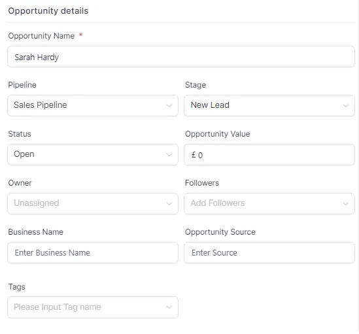Open the New Lead stage dropdown
The image size is (359, 334).
(269, 105)
